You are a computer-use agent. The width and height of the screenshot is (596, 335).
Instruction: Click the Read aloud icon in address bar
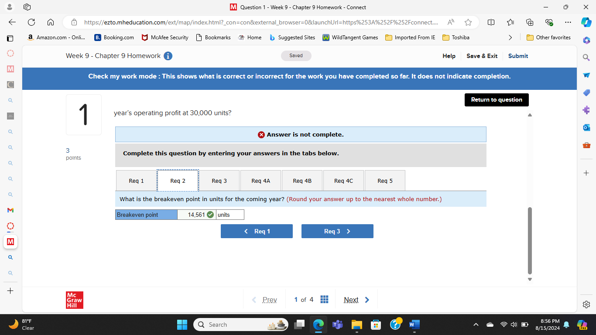[451, 22]
